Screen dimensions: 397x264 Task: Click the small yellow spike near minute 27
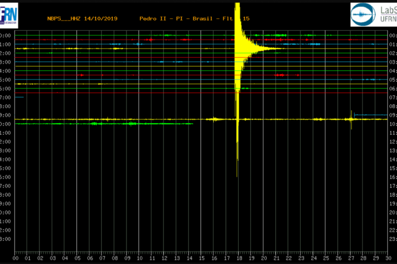pyautogui.click(x=351, y=119)
